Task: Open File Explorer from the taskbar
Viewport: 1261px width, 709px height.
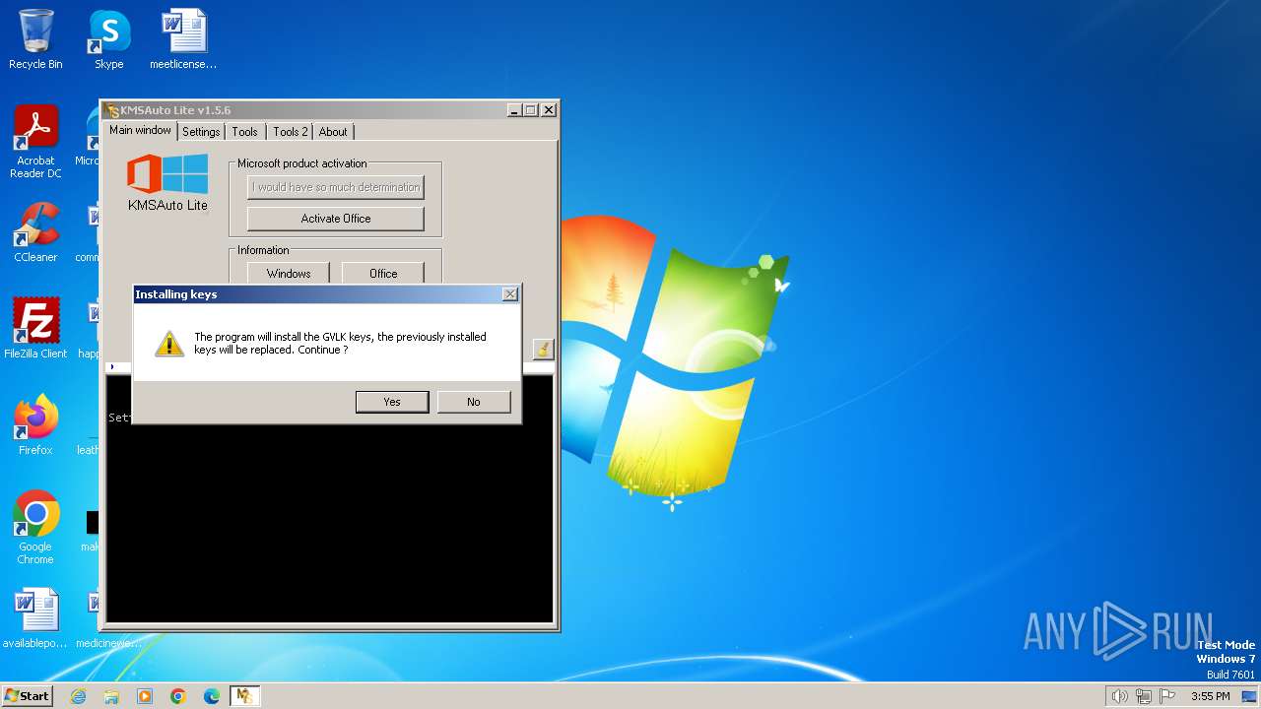Action: 111,696
